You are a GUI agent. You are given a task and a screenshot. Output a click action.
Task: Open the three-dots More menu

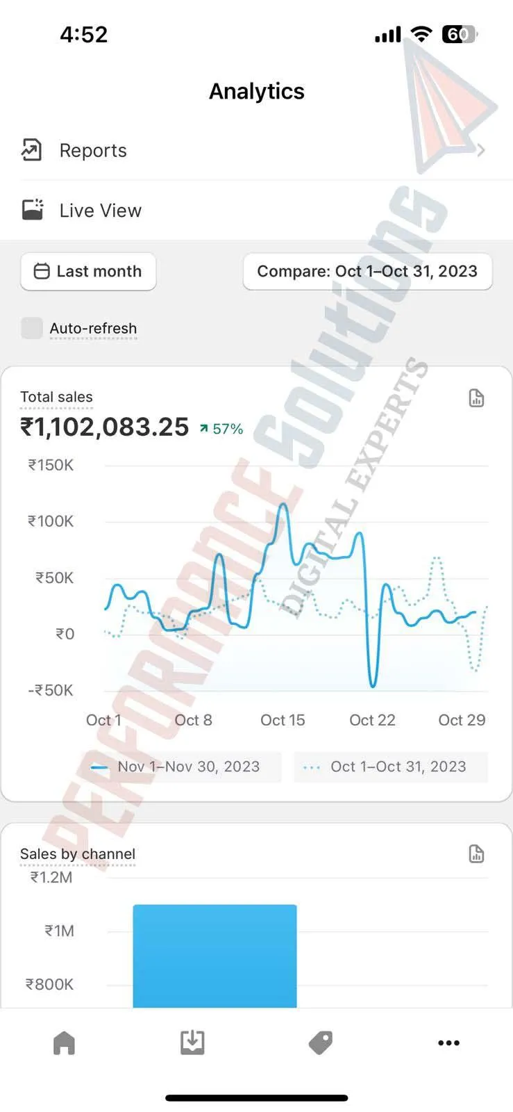[448, 1042]
